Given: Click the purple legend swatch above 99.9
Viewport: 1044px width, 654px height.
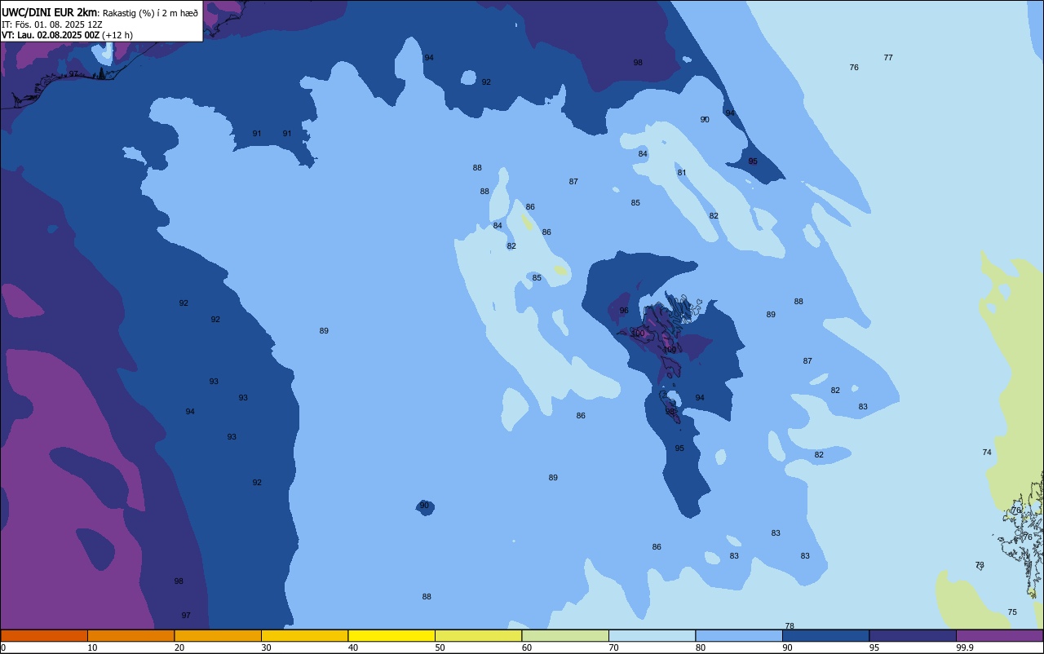Looking at the screenshot, I should pos(999,635).
